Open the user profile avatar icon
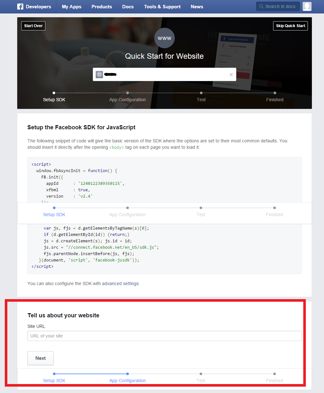The width and height of the screenshot is (324, 393). pyautogui.click(x=307, y=6)
